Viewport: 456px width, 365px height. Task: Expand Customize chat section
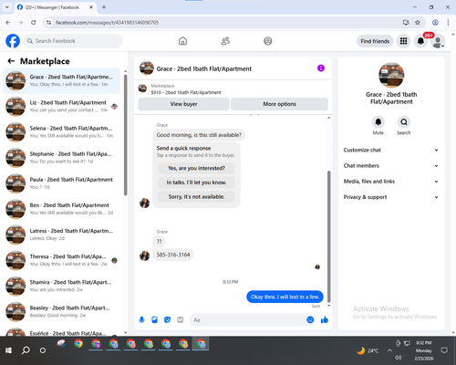pyautogui.click(x=391, y=150)
